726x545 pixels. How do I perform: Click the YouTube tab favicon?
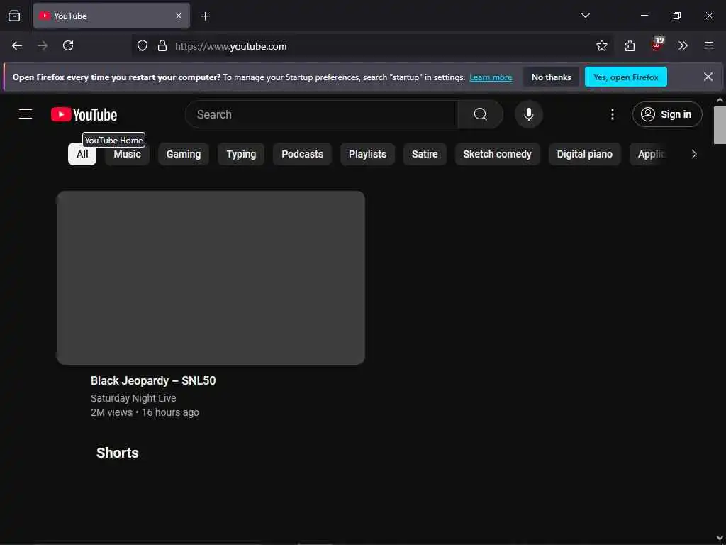[x=45, y=16]
